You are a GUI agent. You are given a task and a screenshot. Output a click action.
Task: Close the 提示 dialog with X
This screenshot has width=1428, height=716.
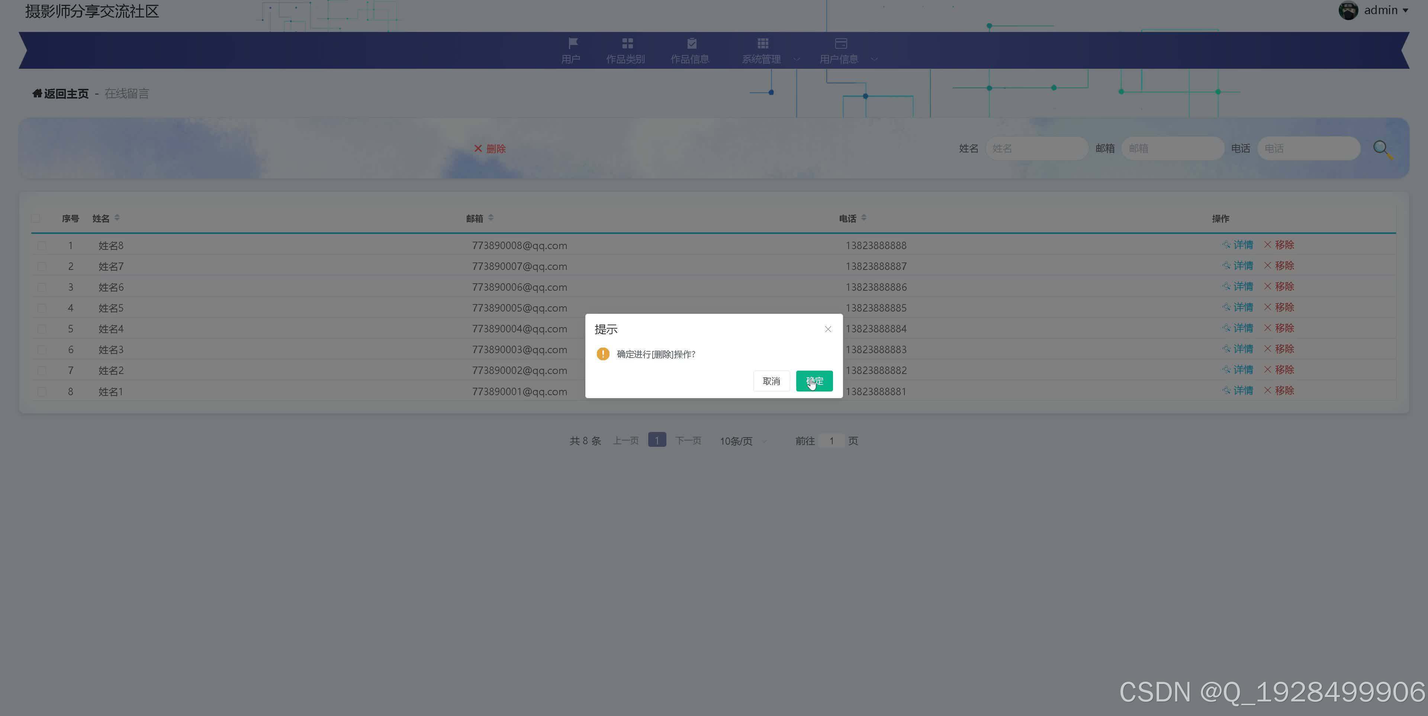[828, 329]
